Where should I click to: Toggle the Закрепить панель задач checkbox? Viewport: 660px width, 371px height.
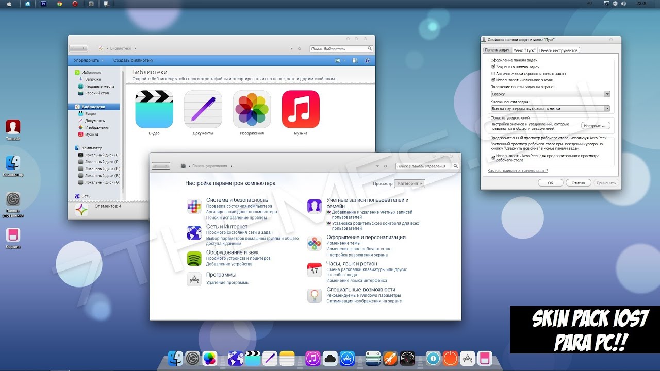point(493,67)
